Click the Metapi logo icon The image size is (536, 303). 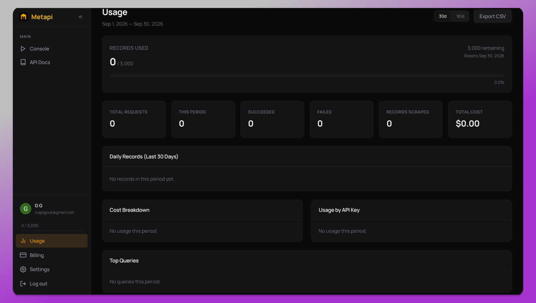coord(24,17)
